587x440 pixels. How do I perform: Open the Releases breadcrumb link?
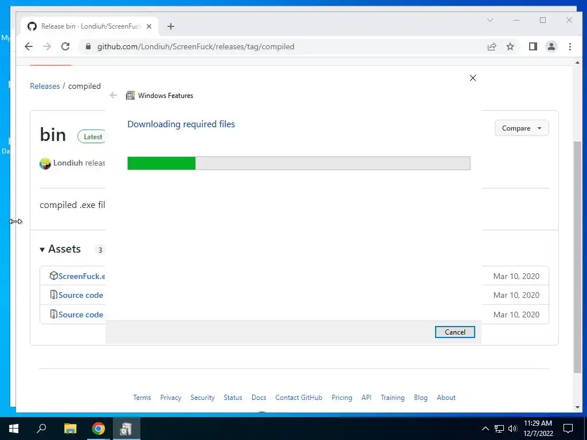pos(45,86)
